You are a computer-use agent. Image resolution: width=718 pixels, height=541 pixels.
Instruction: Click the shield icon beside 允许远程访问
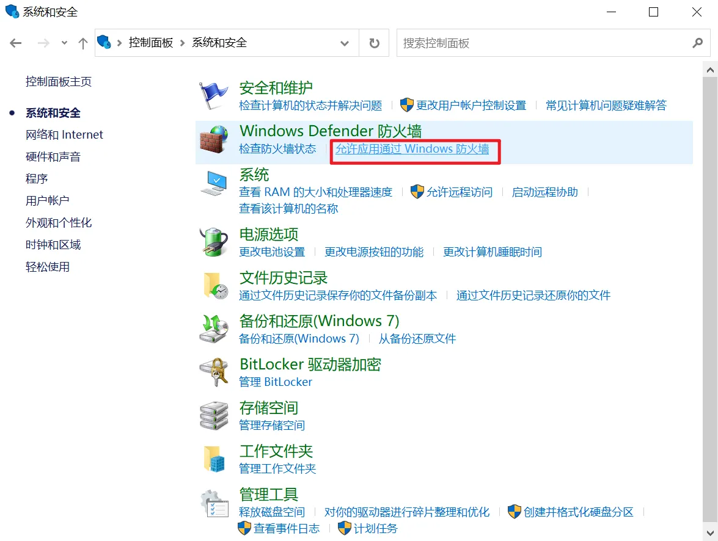point(417,192)
